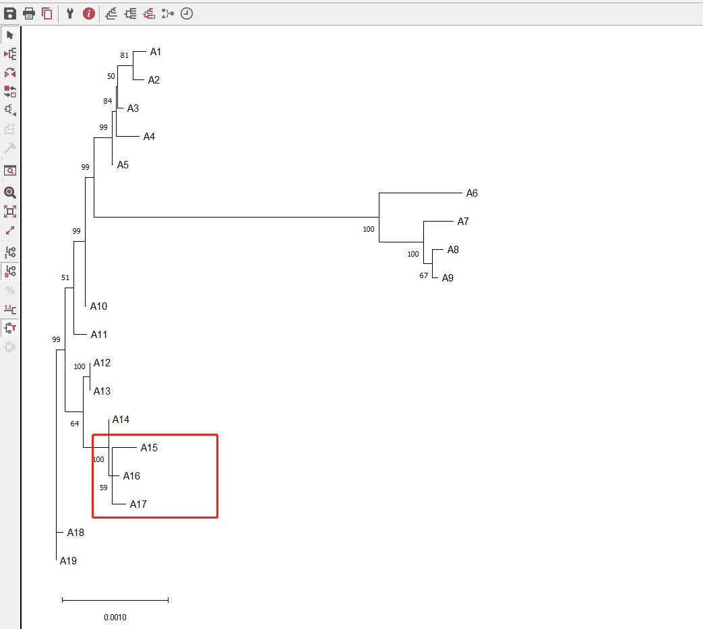This screenshot has height=629, width=703.
Task: Toggle the tree icon marked with S
Action: coord(10,271)
